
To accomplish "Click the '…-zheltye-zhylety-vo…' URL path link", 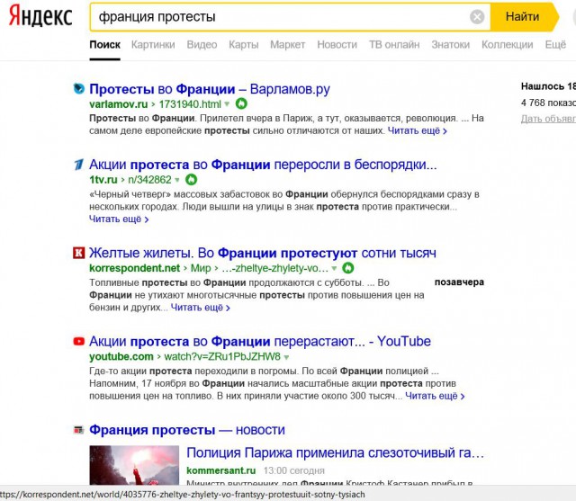I will tap(274, 268).
